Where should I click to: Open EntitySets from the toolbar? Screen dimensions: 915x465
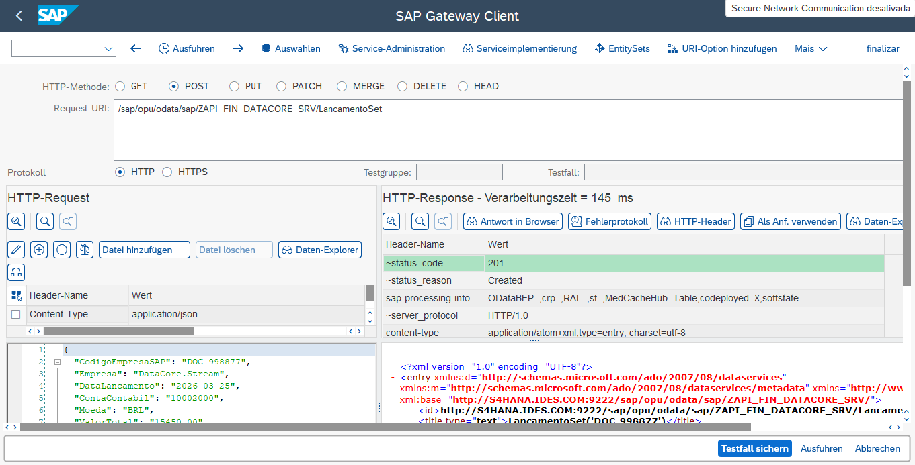coord(623,48)
